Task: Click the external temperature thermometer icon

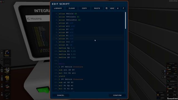Action: [168, 91]
